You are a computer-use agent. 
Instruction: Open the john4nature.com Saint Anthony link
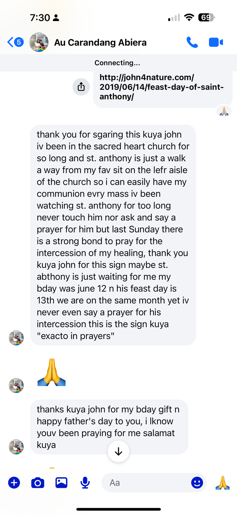pos(162,87)
